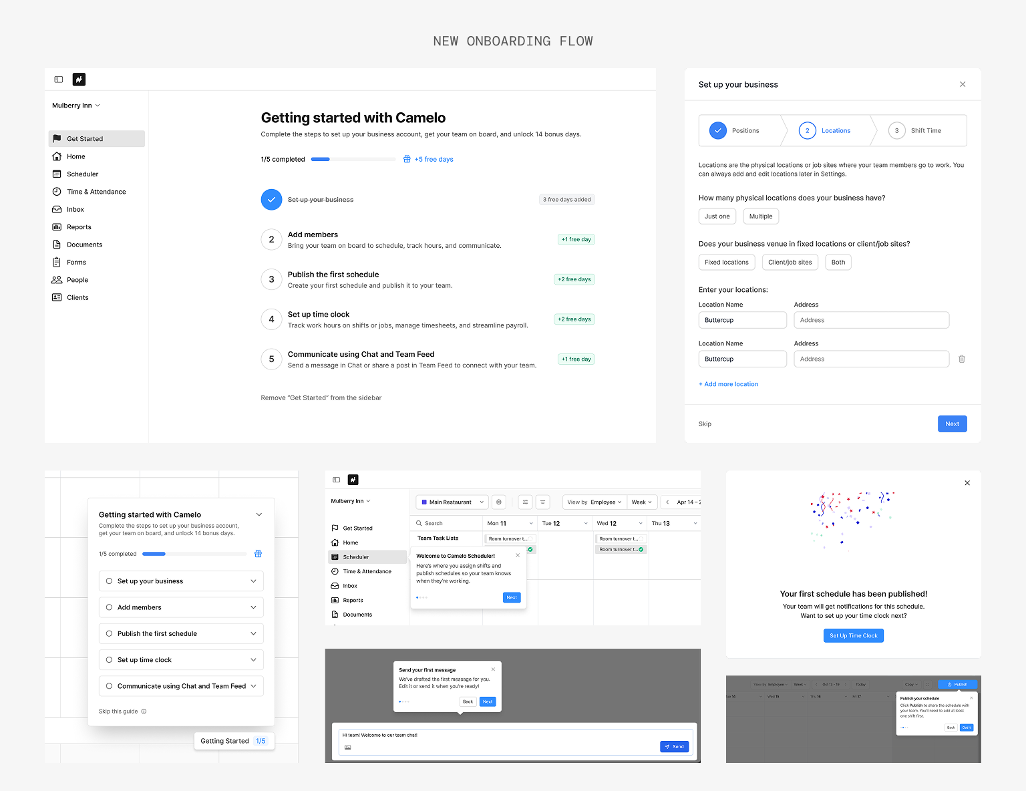The image size is (1026, 791).
Task: Open Scheduler calendar icon in top-left sidebar
Action: 57,174
